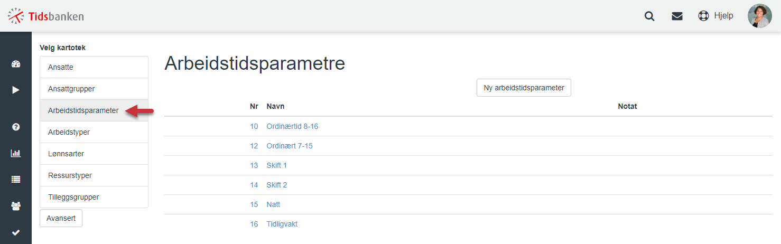Open the question mark sidebar icon
781x244 pixels.
tap(16, 127)
